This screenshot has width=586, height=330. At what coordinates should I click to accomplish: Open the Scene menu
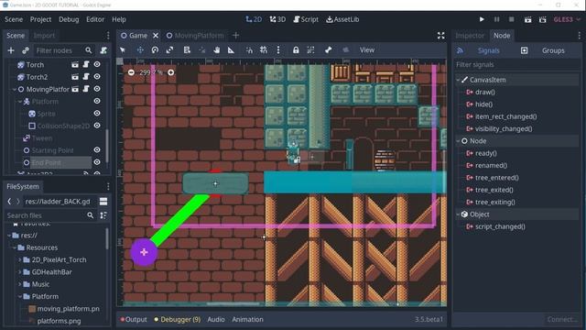tap(14, 19)
